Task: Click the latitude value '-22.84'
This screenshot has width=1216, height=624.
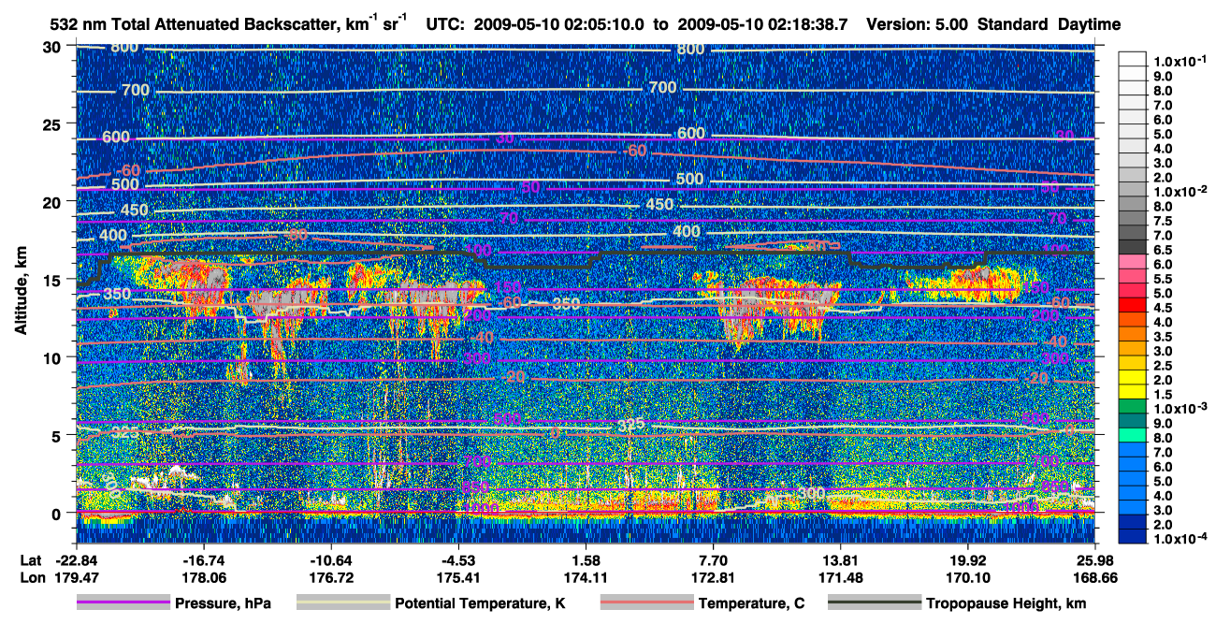Action: (x=78, y=559)
